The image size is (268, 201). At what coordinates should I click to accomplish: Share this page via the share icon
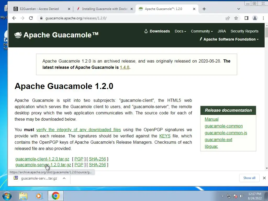[228, 18]
